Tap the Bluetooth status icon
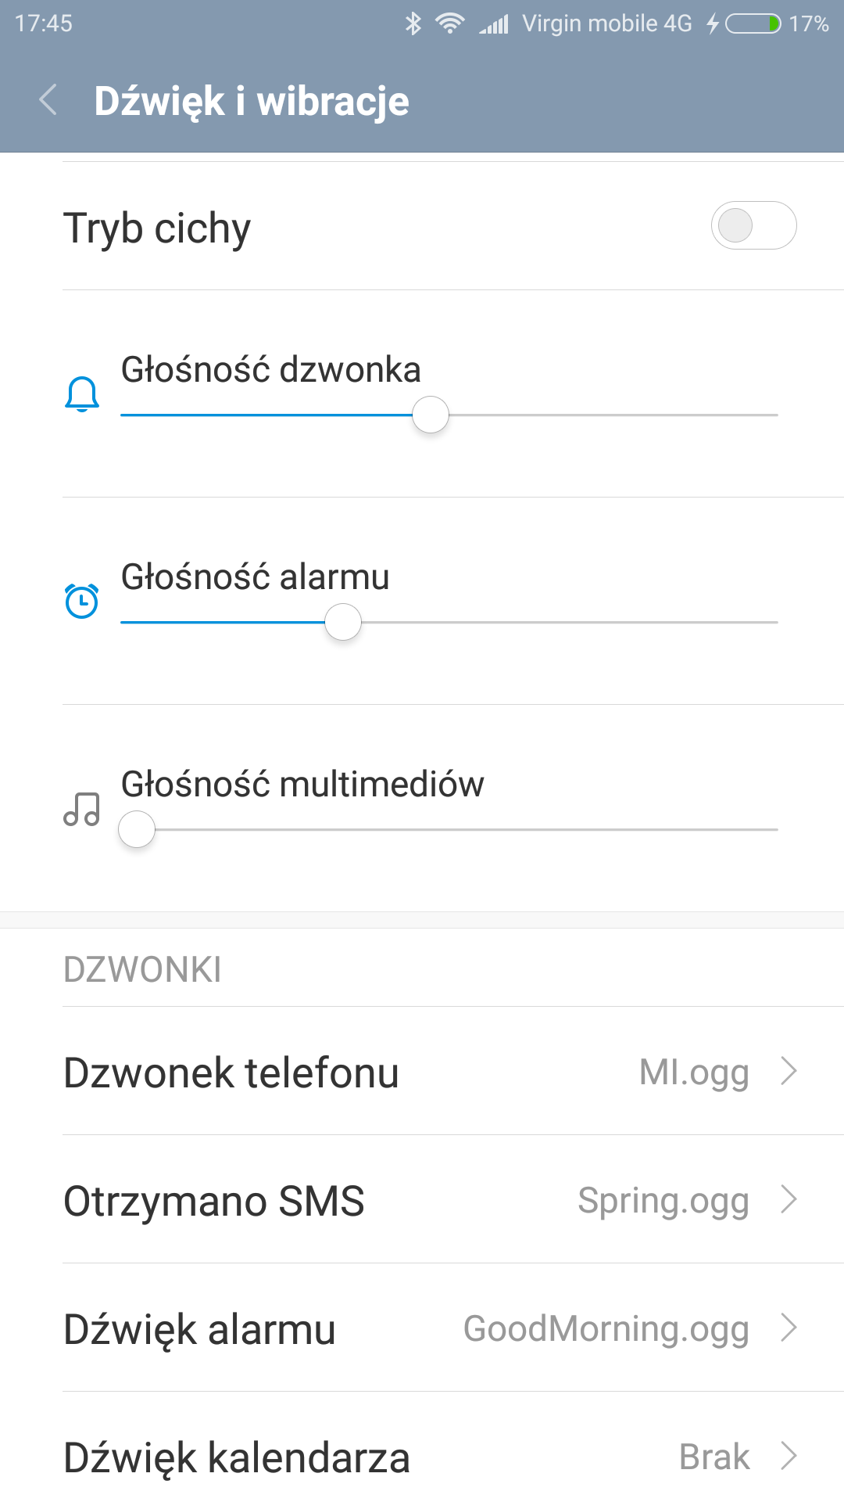 [413, 23]
